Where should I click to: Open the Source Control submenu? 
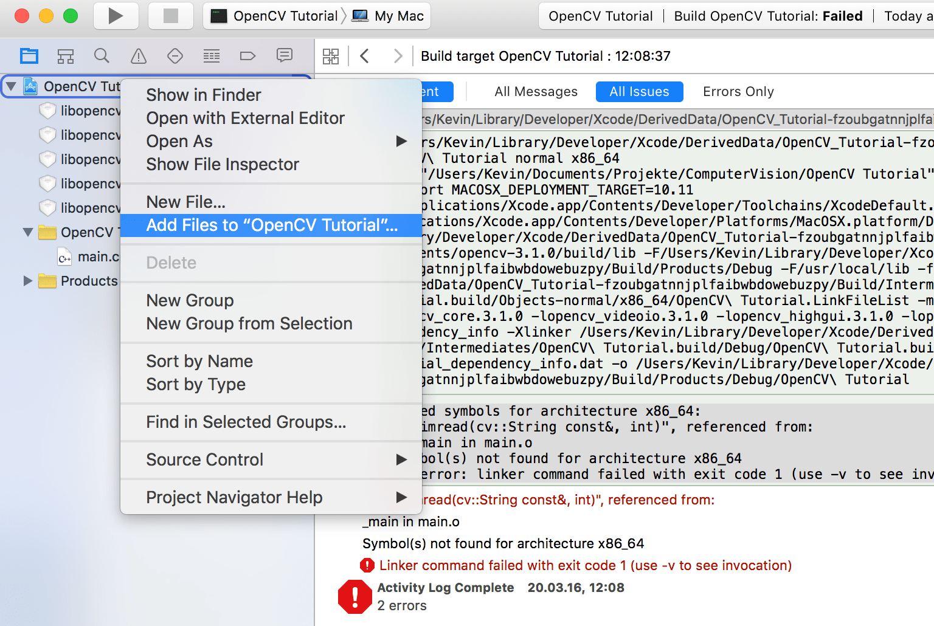click(204, 459)
